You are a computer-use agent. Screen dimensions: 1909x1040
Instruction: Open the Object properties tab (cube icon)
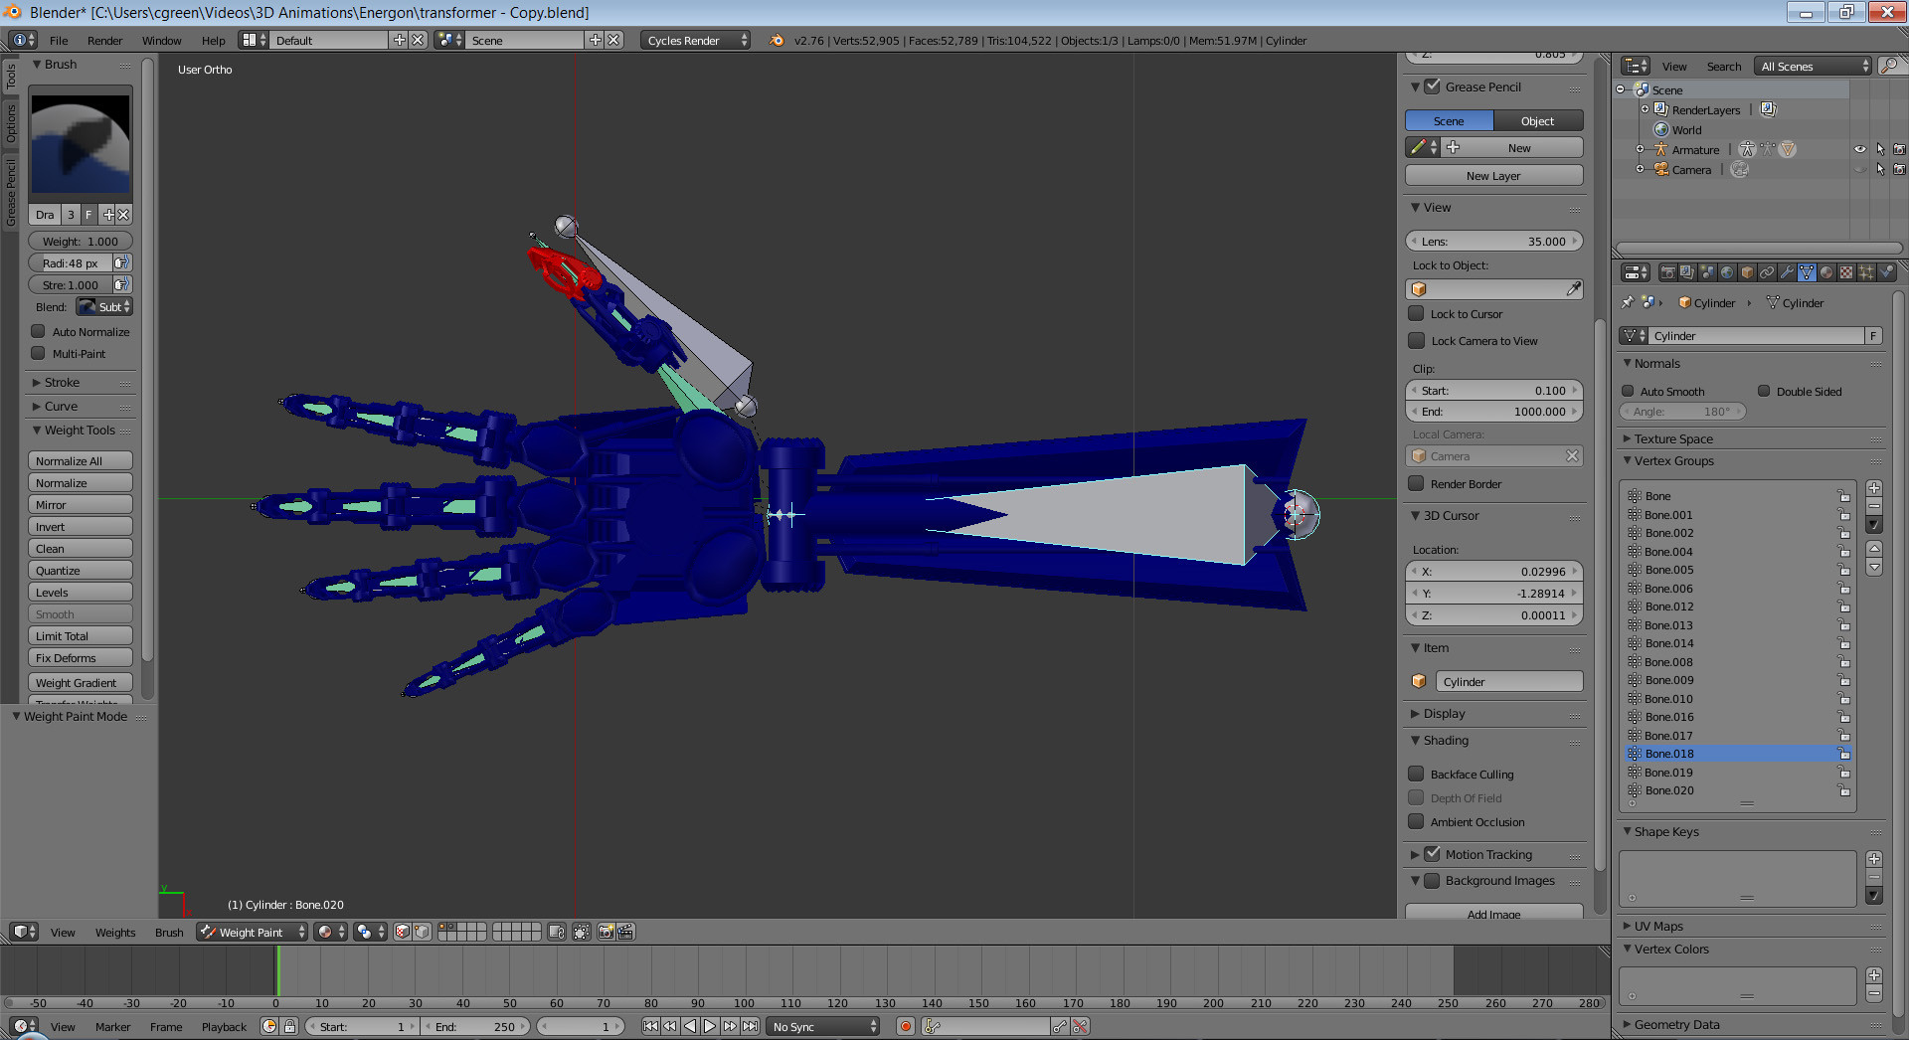1747,272
